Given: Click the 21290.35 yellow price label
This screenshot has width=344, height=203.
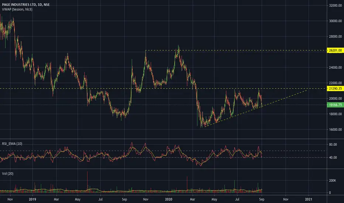Looking at the screenshot, I should 335,89.
